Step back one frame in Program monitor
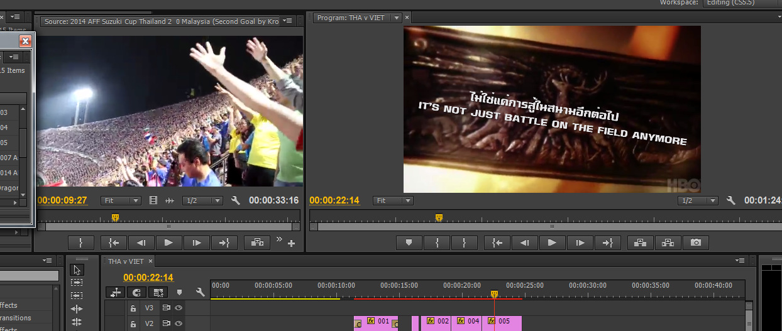 tap(525, 242)
